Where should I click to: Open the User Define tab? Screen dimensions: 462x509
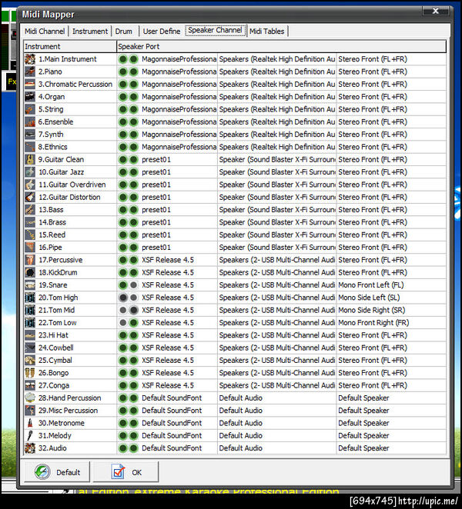click(x=162, y=32)
